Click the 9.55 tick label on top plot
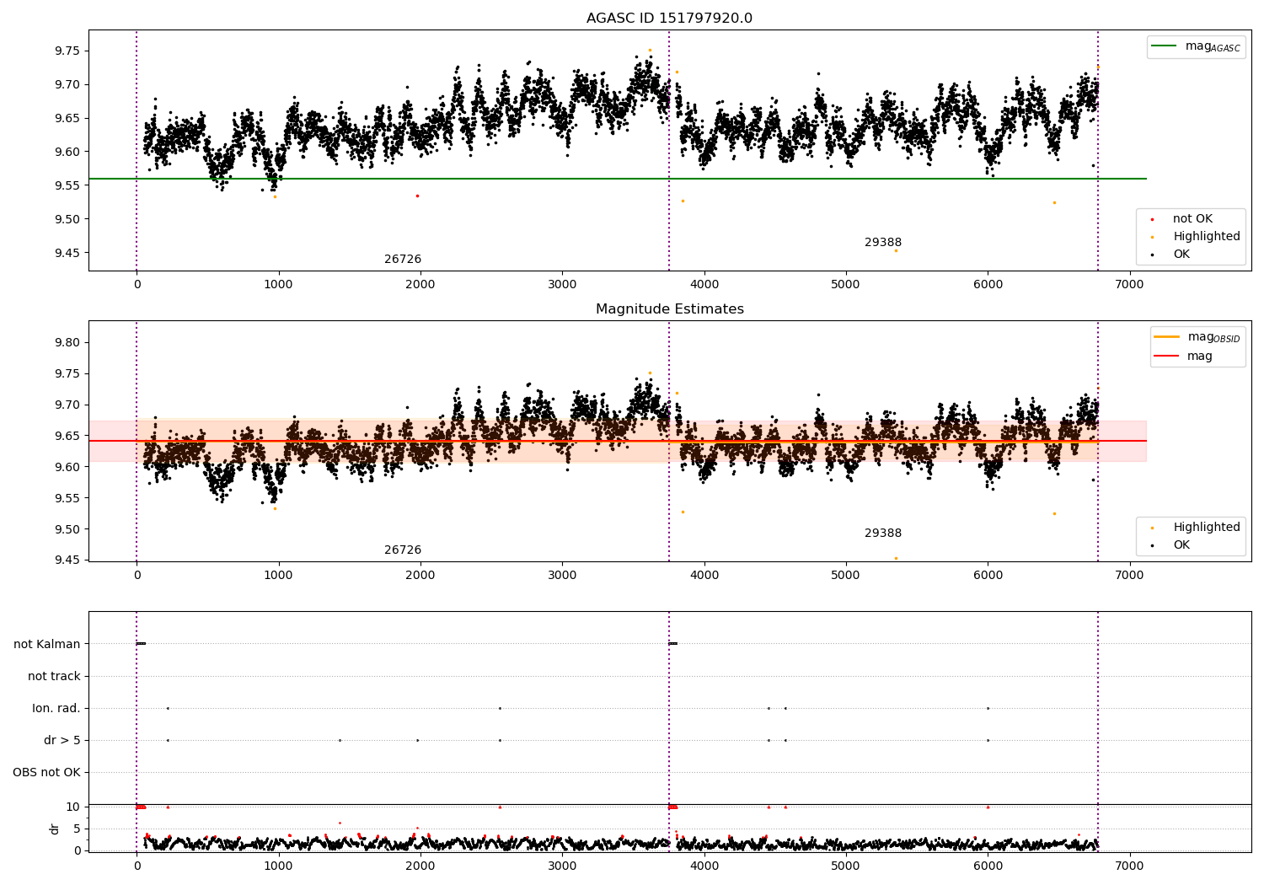Image resolution: width=1264 pixels, height=885 pixels. click(x=67, y=185)
